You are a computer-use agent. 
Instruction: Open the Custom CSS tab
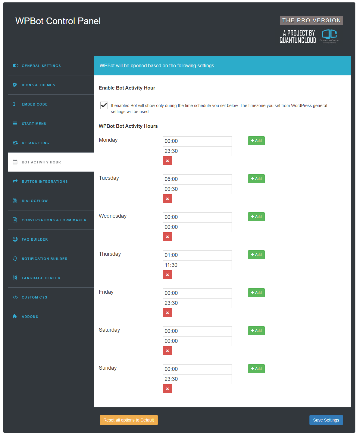pos(51,297)
